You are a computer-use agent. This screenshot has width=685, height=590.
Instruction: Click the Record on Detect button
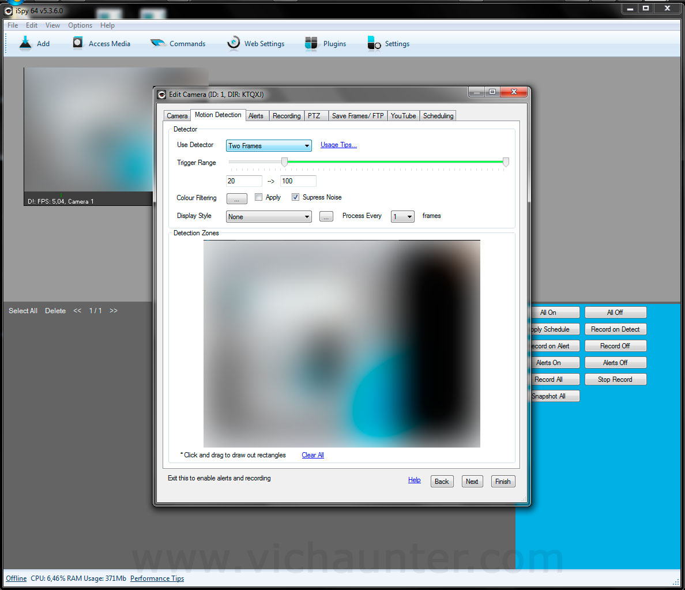tap(615, 329)
